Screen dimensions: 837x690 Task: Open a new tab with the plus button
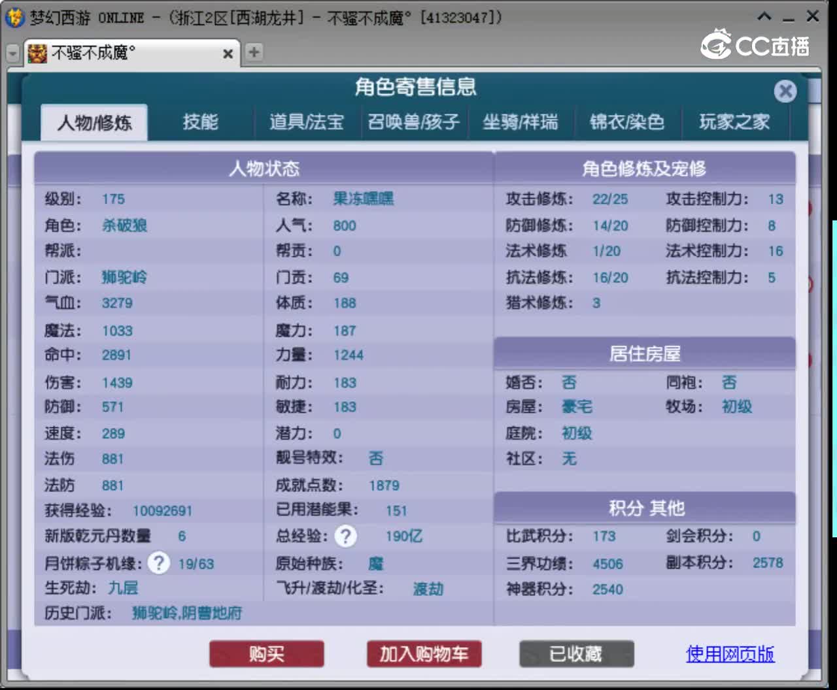[x=254, y=52]
